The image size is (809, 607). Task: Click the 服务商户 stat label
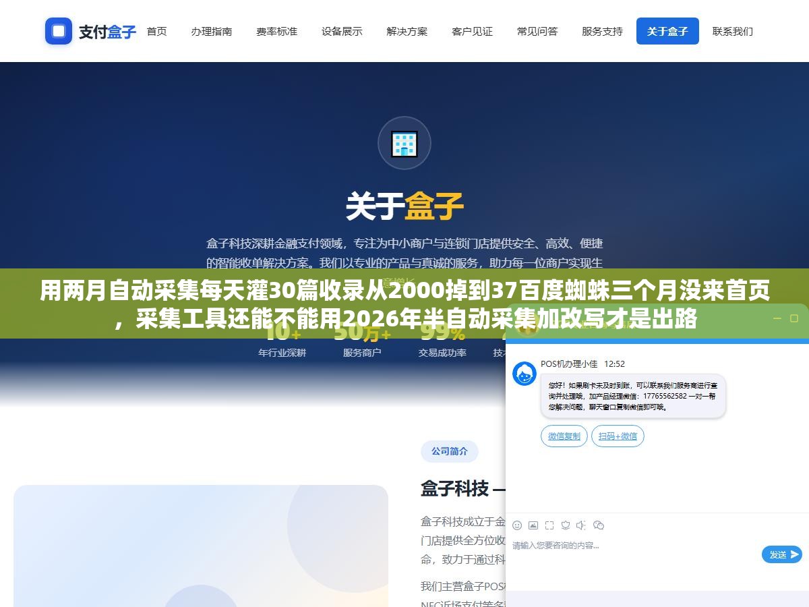pyautogui.click(x=362, y=353)
